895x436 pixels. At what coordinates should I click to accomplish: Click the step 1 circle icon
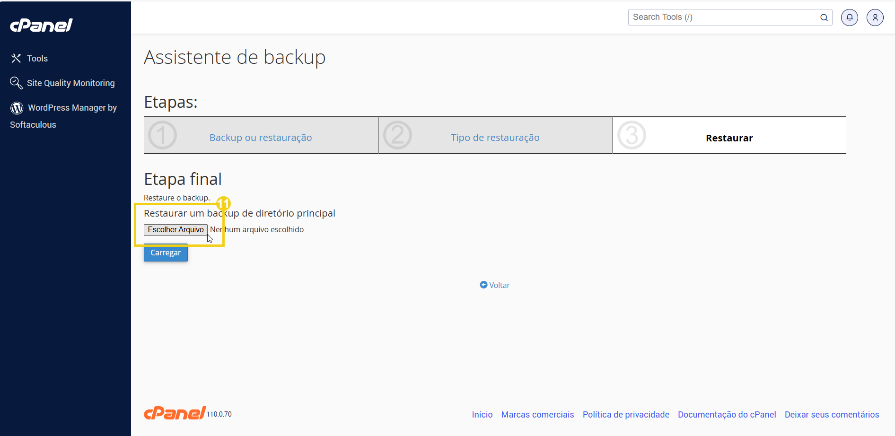tap(163, 135)
